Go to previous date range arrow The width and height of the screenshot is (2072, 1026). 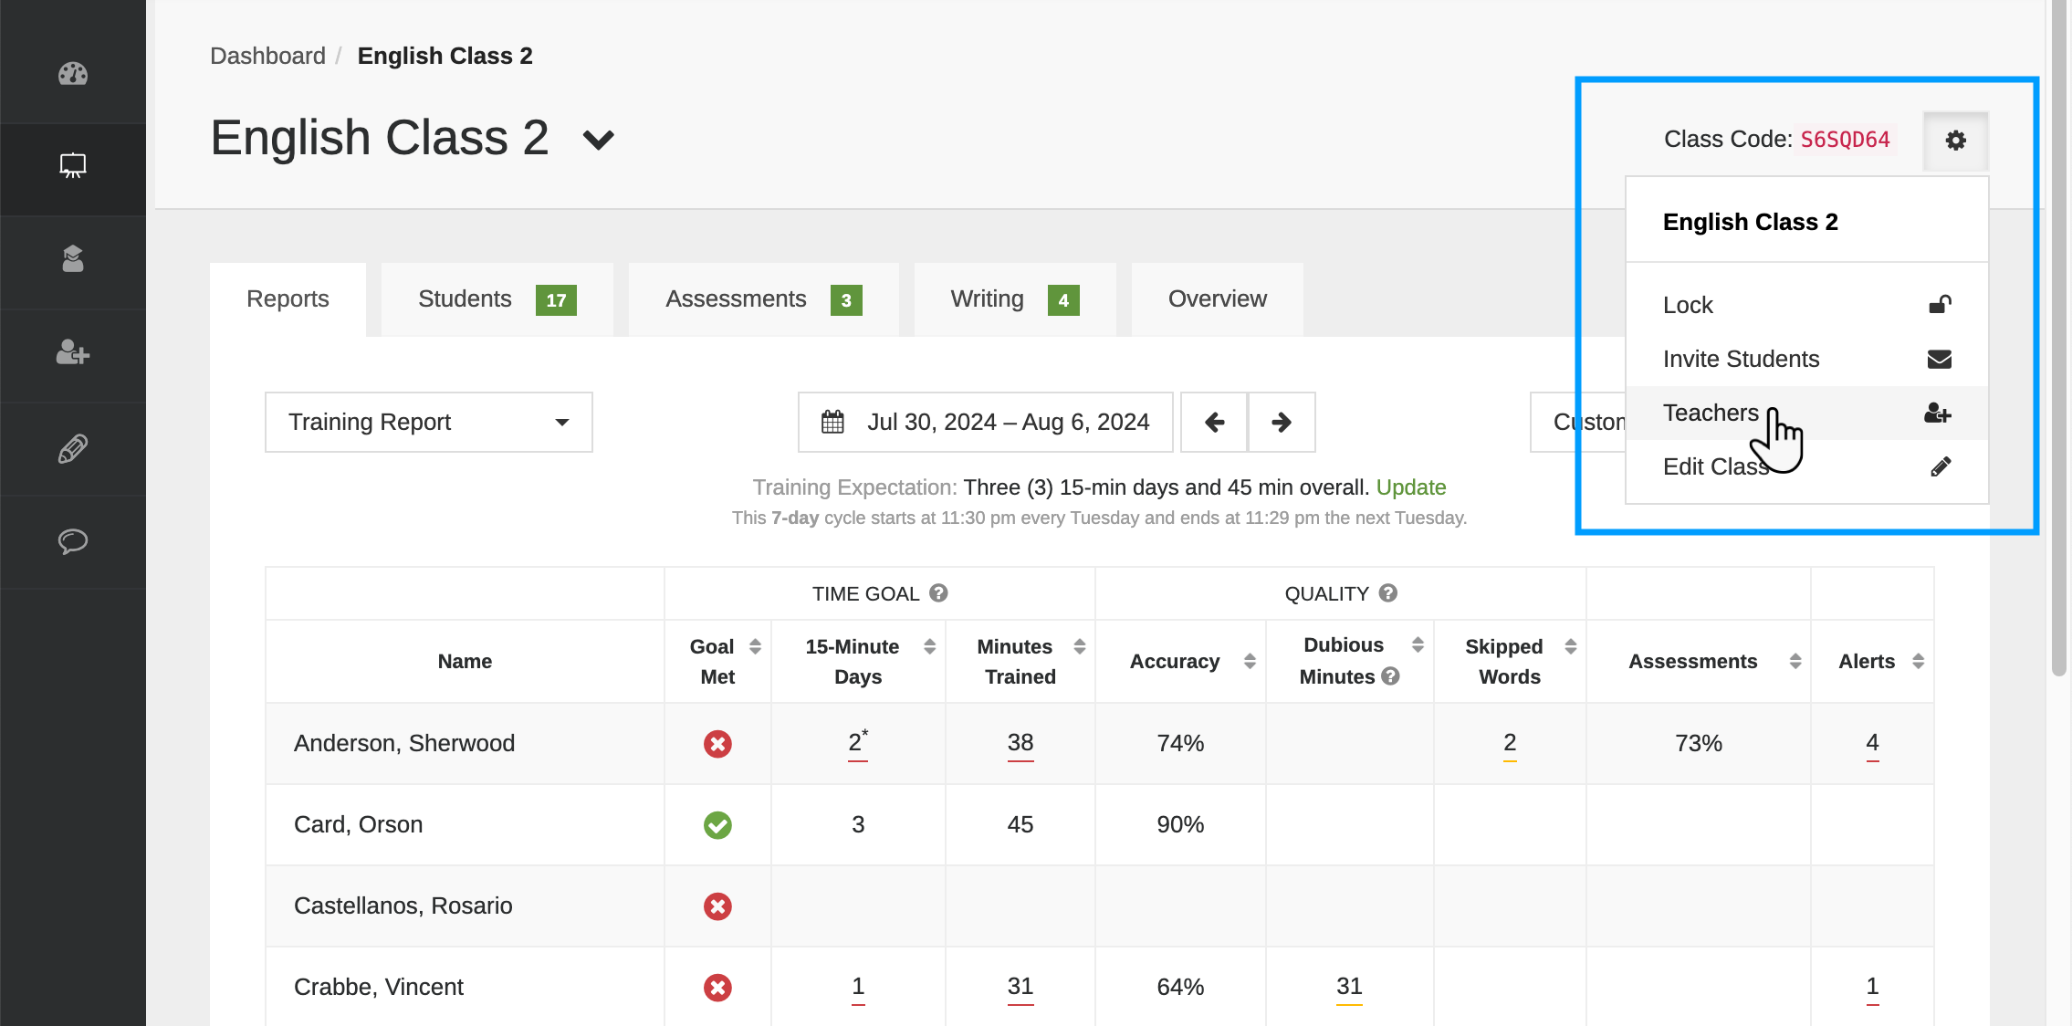coord(1214,422)
